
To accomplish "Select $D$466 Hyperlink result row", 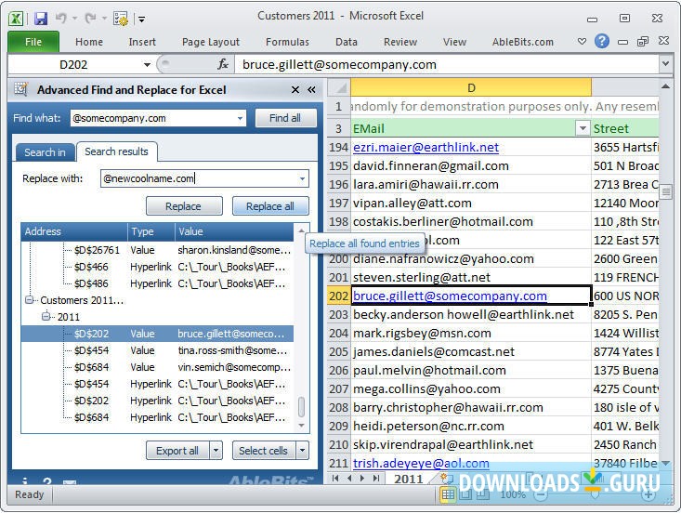I will [158, 267].
